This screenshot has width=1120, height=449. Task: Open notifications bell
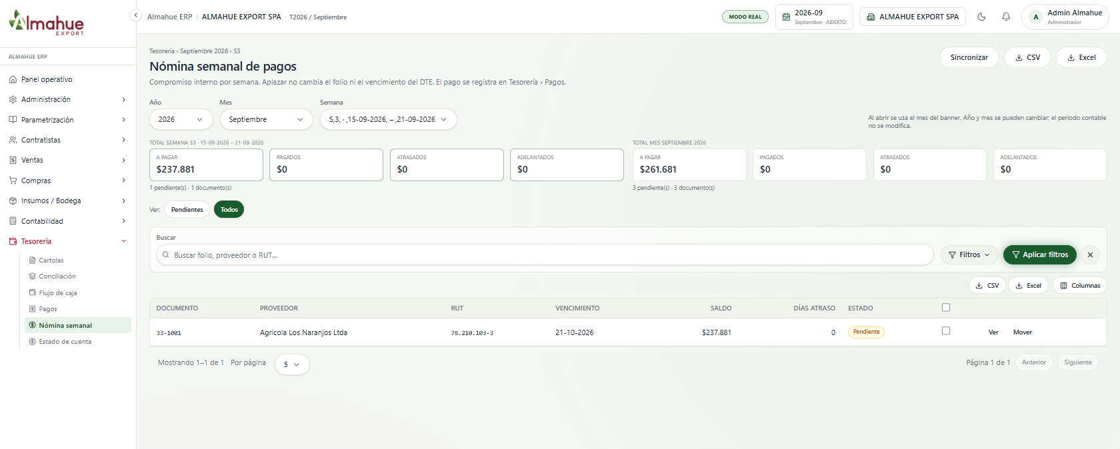click(1006, 17)
